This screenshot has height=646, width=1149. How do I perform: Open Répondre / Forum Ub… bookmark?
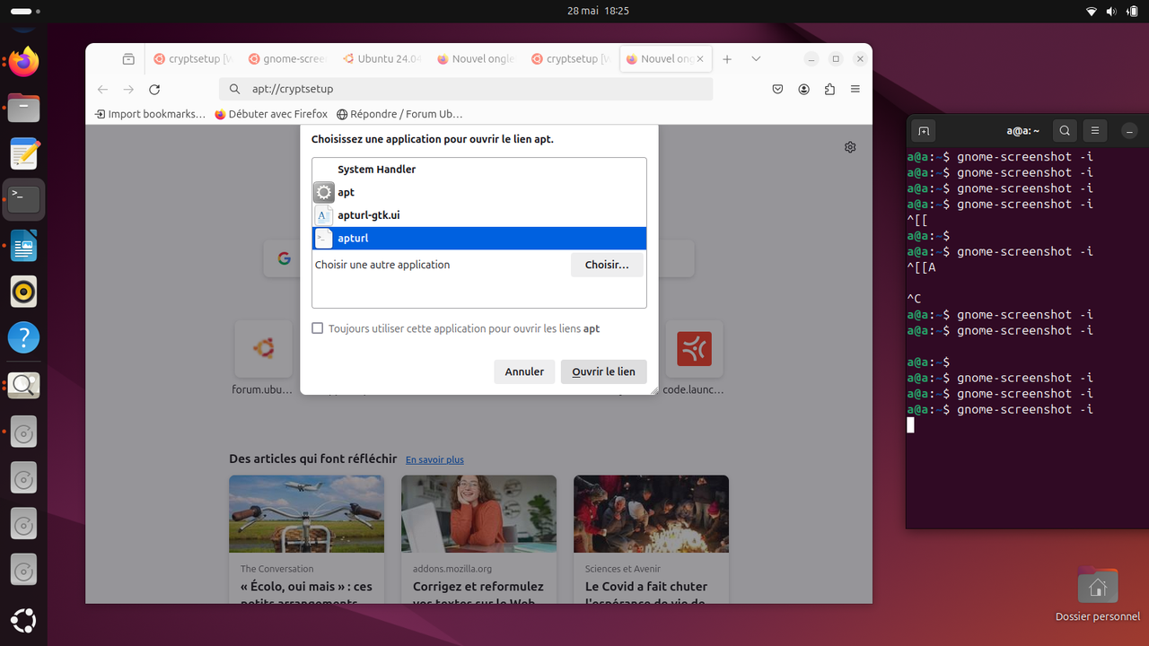399,114
